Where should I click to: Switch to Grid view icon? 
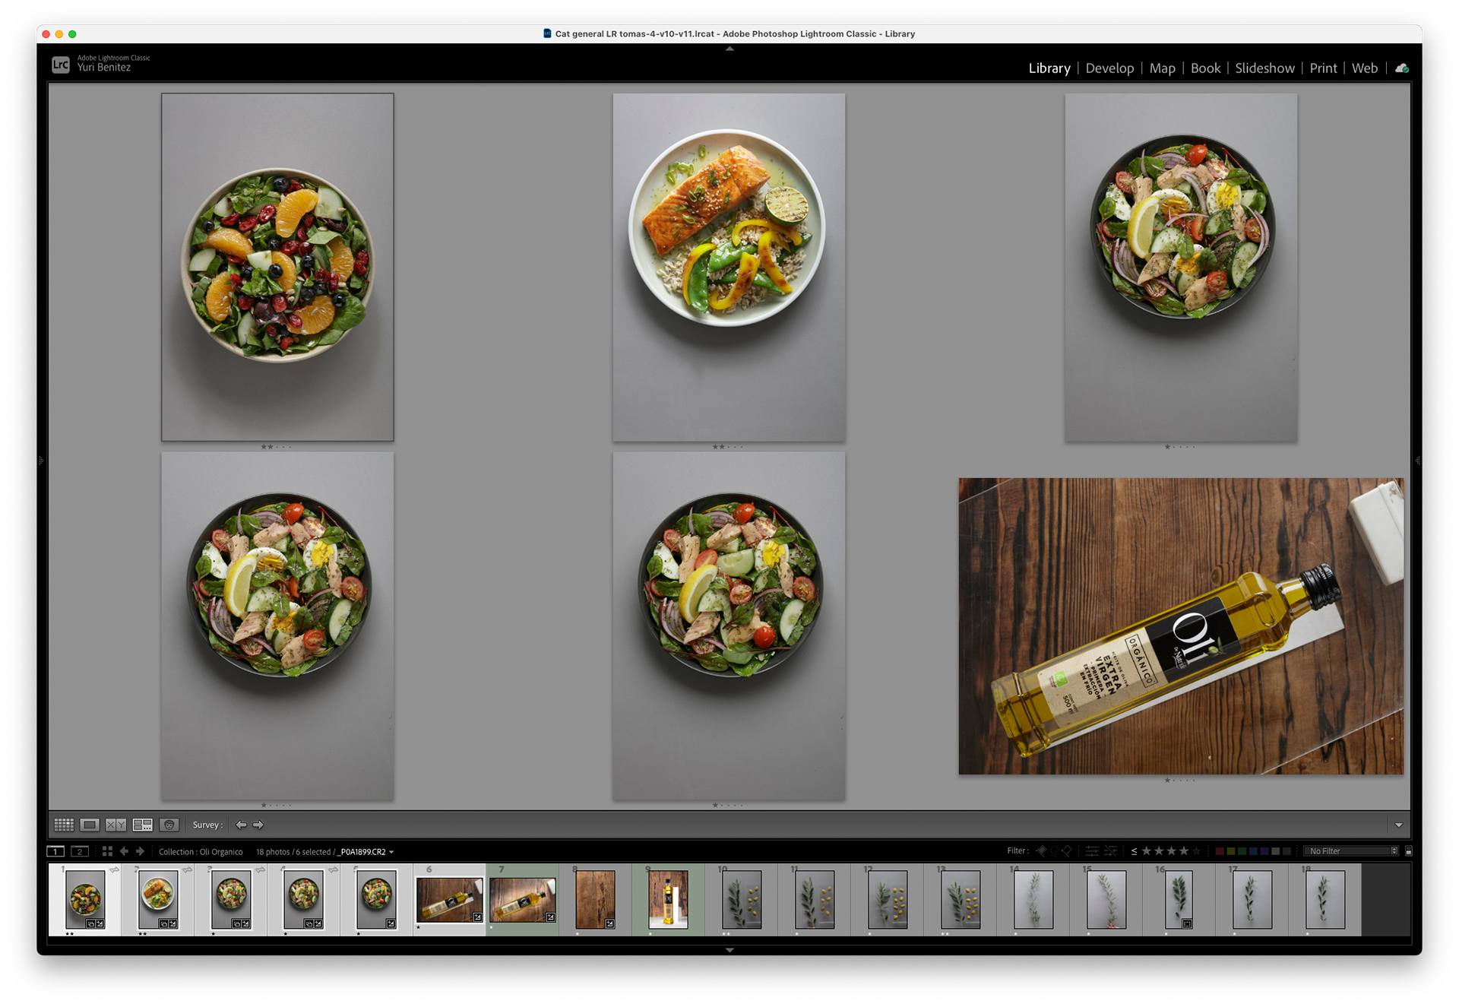64,825
